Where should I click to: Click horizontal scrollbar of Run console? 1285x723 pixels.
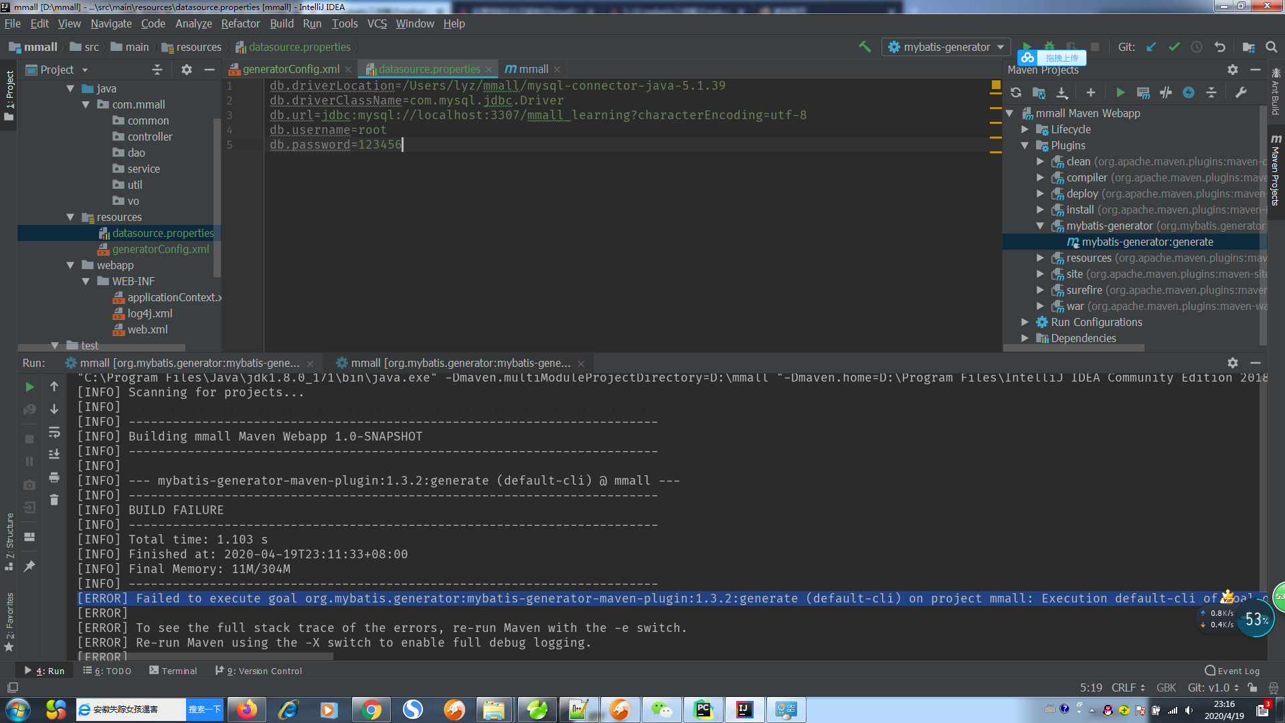click(x=206, y=657)
